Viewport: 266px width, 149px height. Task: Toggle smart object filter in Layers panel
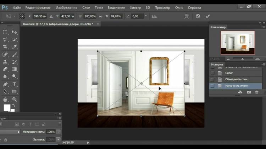(44, 124)
